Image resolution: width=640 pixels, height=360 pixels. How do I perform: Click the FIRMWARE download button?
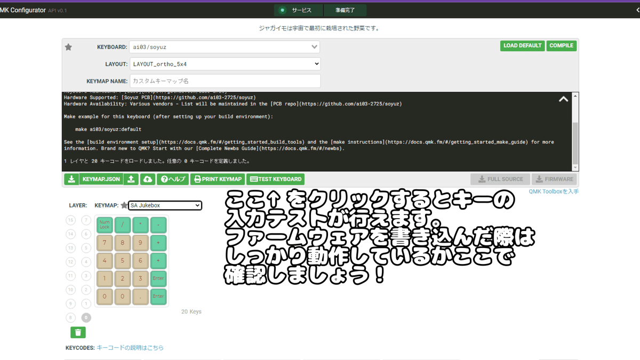[x=554, y=179]
